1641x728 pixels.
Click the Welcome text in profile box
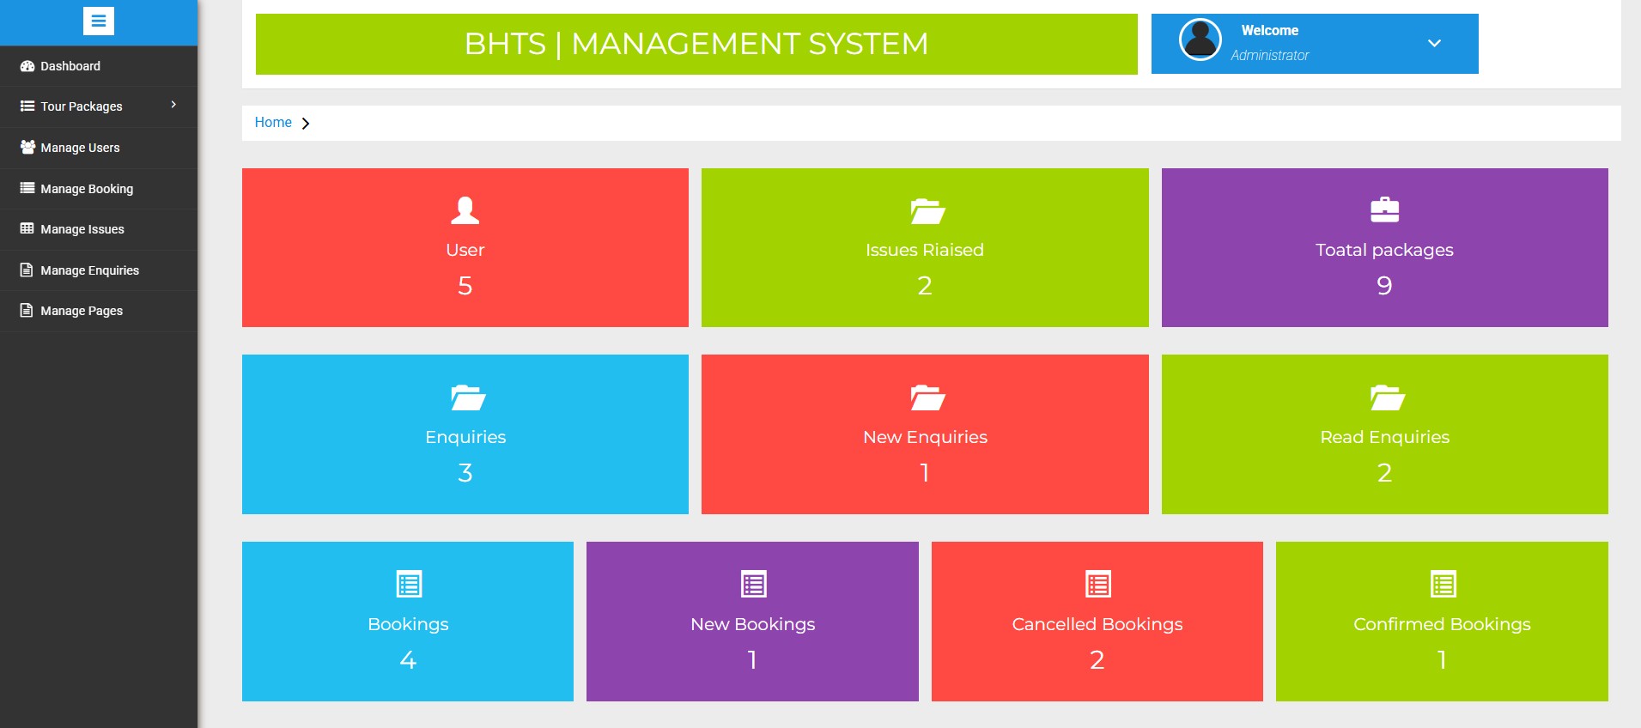[x=1269, y=30]
